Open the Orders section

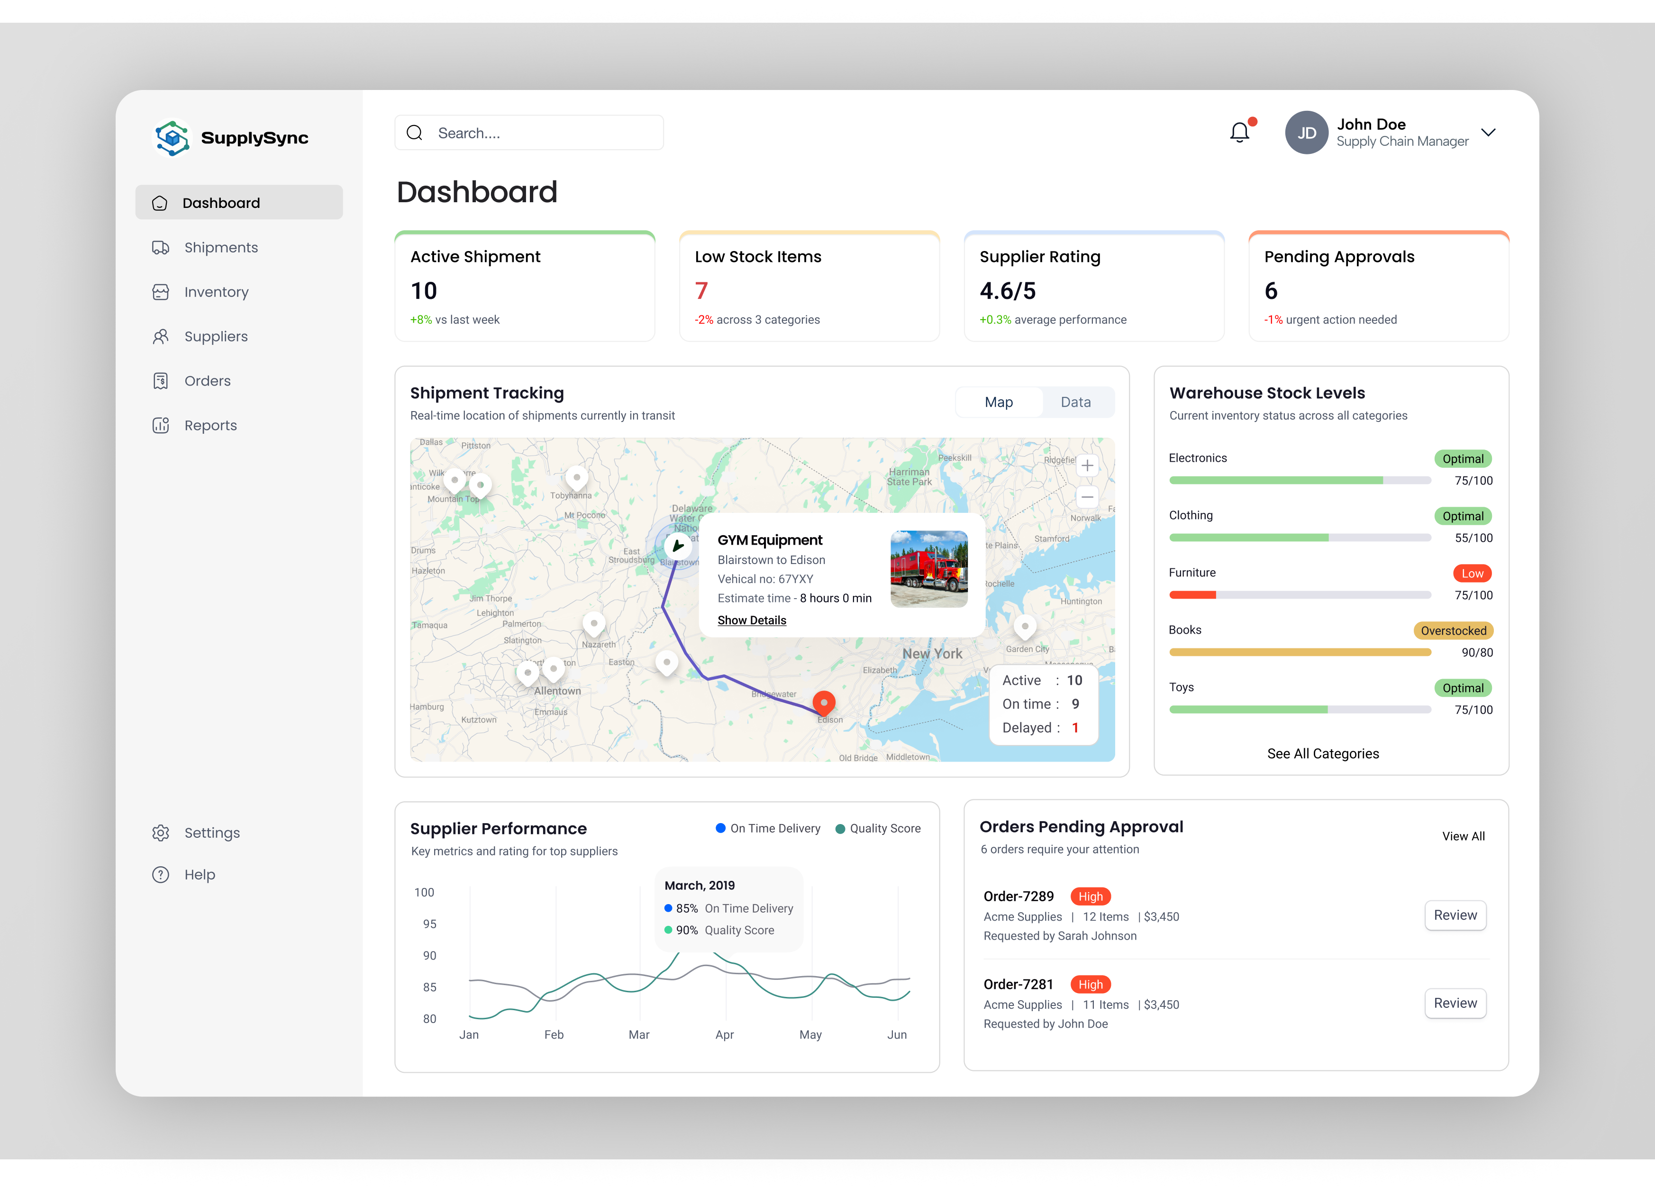click(x=207, y=380)
